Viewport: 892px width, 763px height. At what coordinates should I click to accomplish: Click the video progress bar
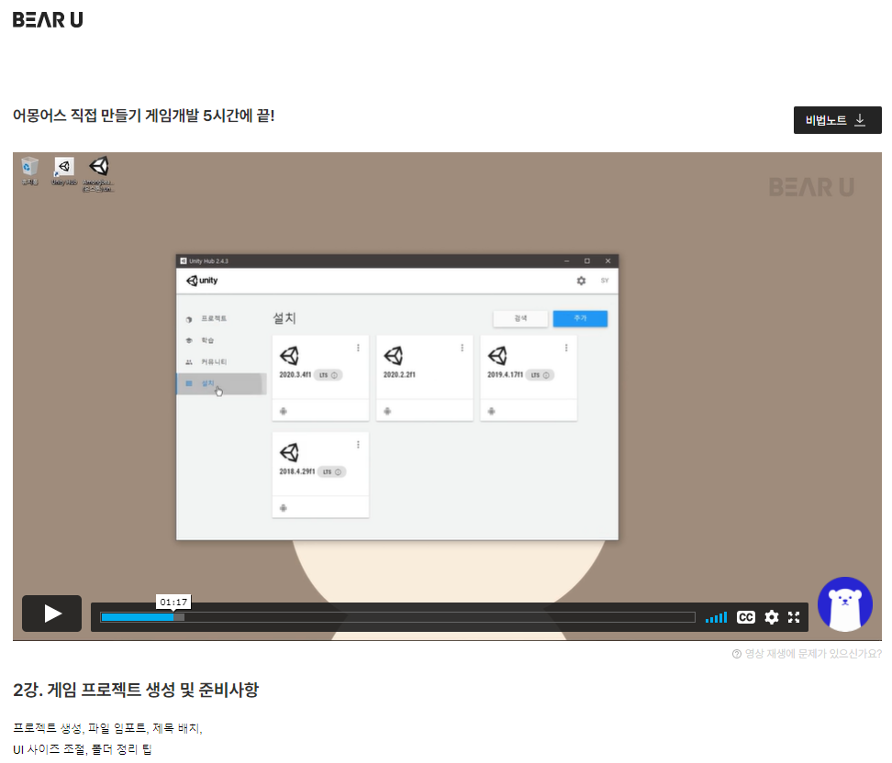coord(397,617)
